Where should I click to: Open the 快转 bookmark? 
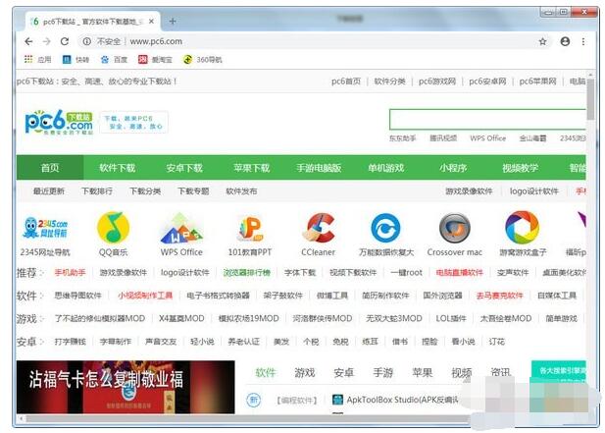(76, 60)
